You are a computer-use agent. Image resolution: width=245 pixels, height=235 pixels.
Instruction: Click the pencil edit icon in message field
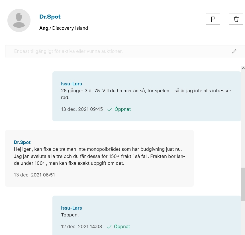(234, 51)
